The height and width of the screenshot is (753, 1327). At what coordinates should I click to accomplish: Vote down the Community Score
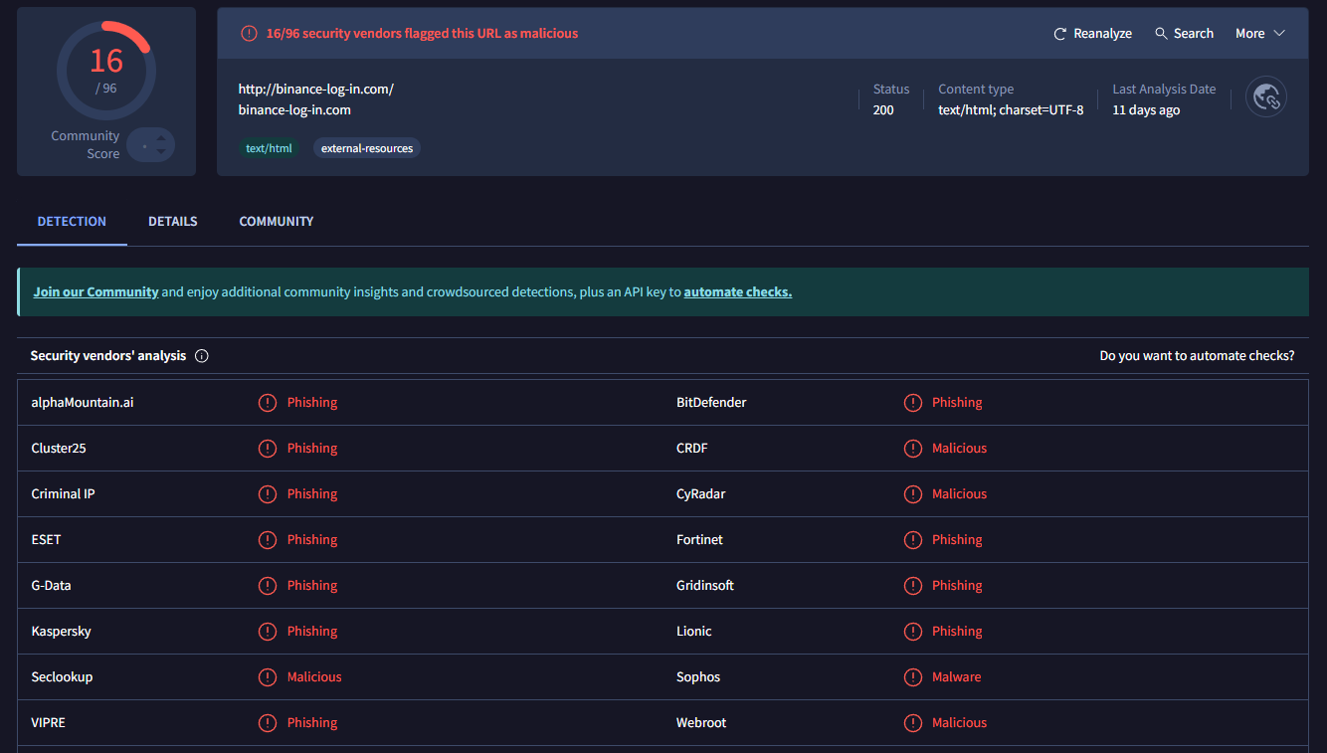click(x=161, y=152)
